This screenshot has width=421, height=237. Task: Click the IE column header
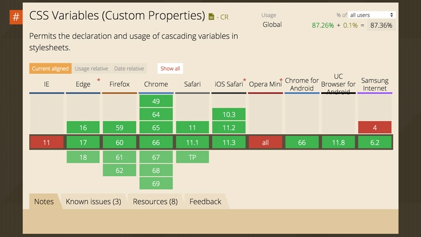point(47,85)
